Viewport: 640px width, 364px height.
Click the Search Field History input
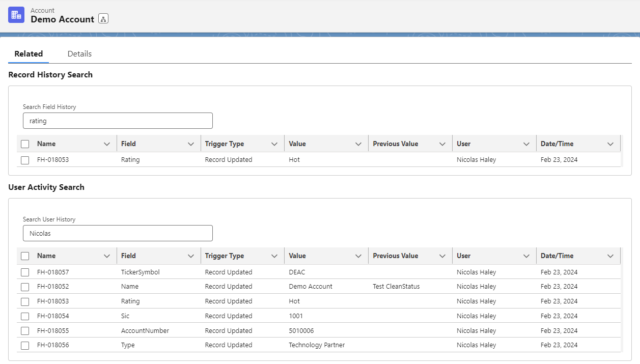click(118, 121)
